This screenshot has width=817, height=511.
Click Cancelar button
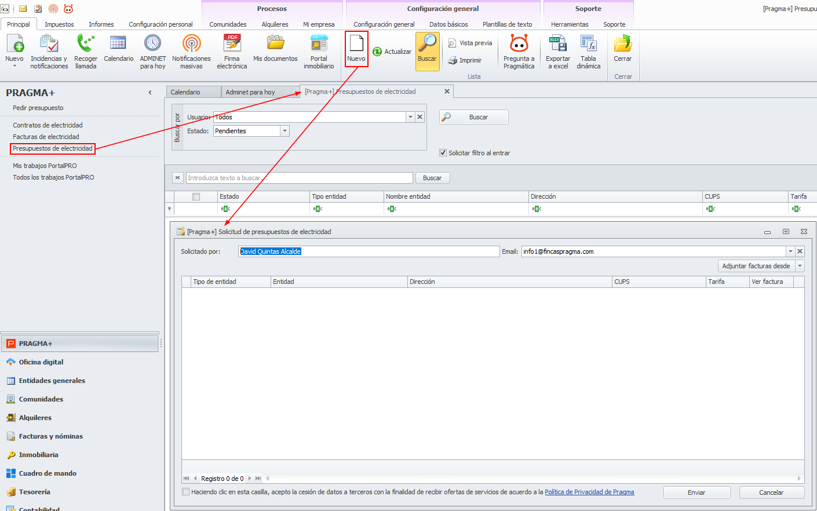point(771,492)
